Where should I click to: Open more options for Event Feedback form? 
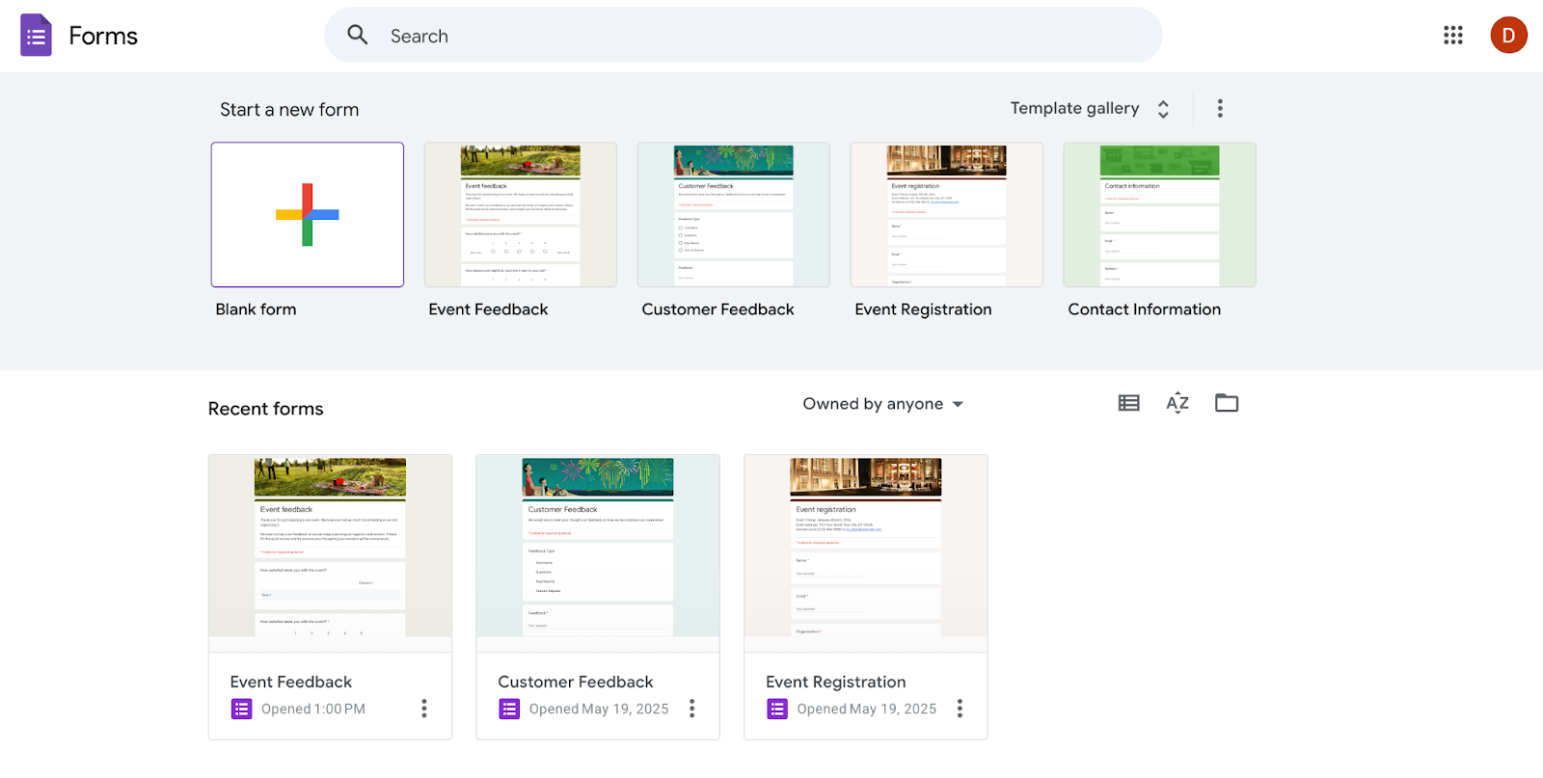(x=423, y=709)
